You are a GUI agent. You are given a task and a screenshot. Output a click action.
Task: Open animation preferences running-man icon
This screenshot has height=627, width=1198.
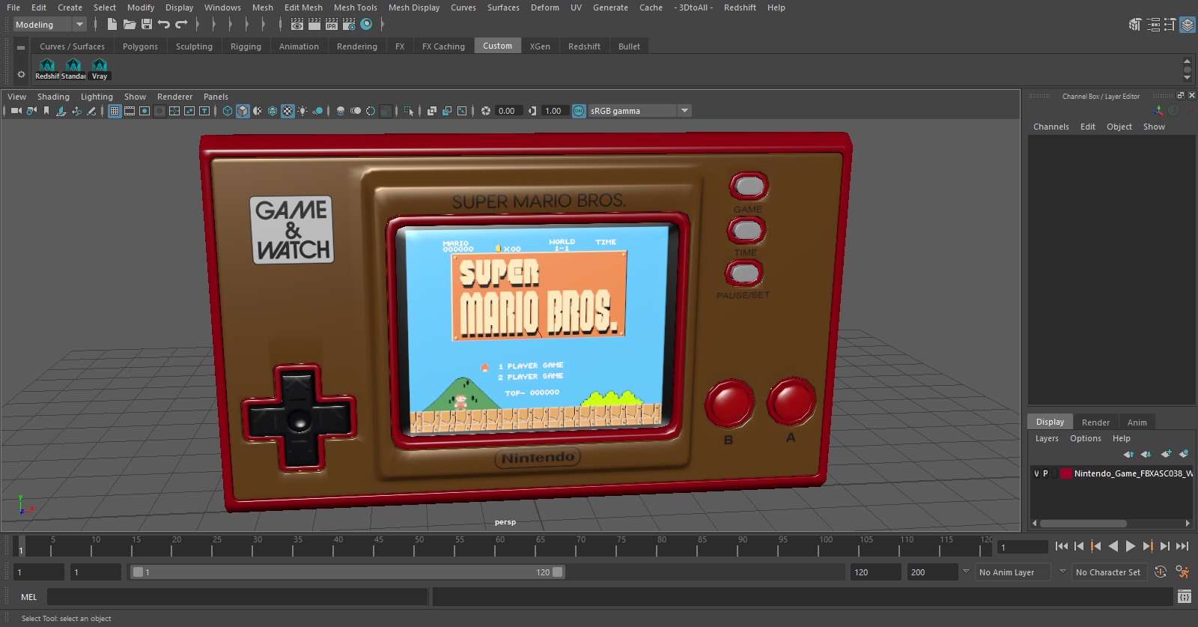tap(1182, 572)
